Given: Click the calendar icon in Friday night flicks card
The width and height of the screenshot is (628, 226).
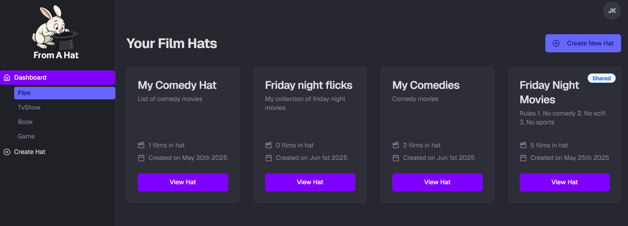Looking at the screenshot, I should pyautogui.click(x=269, y=158).
